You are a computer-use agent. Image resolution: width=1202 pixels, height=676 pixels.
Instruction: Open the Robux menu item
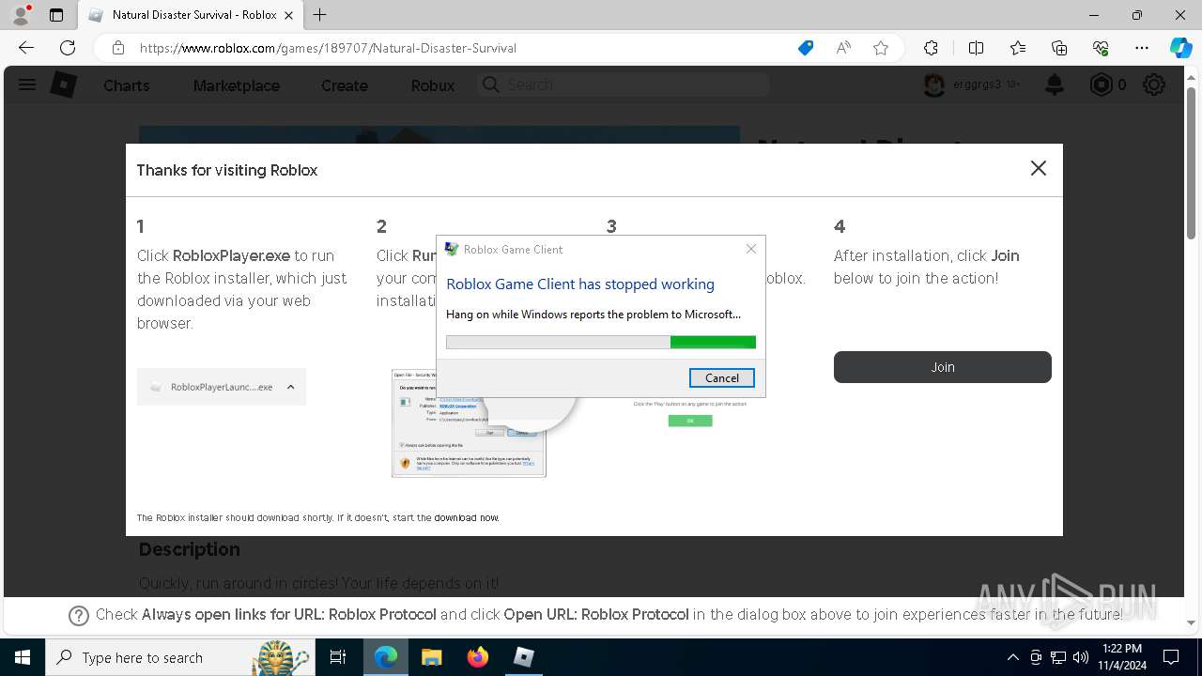click(x=433, y=85)
